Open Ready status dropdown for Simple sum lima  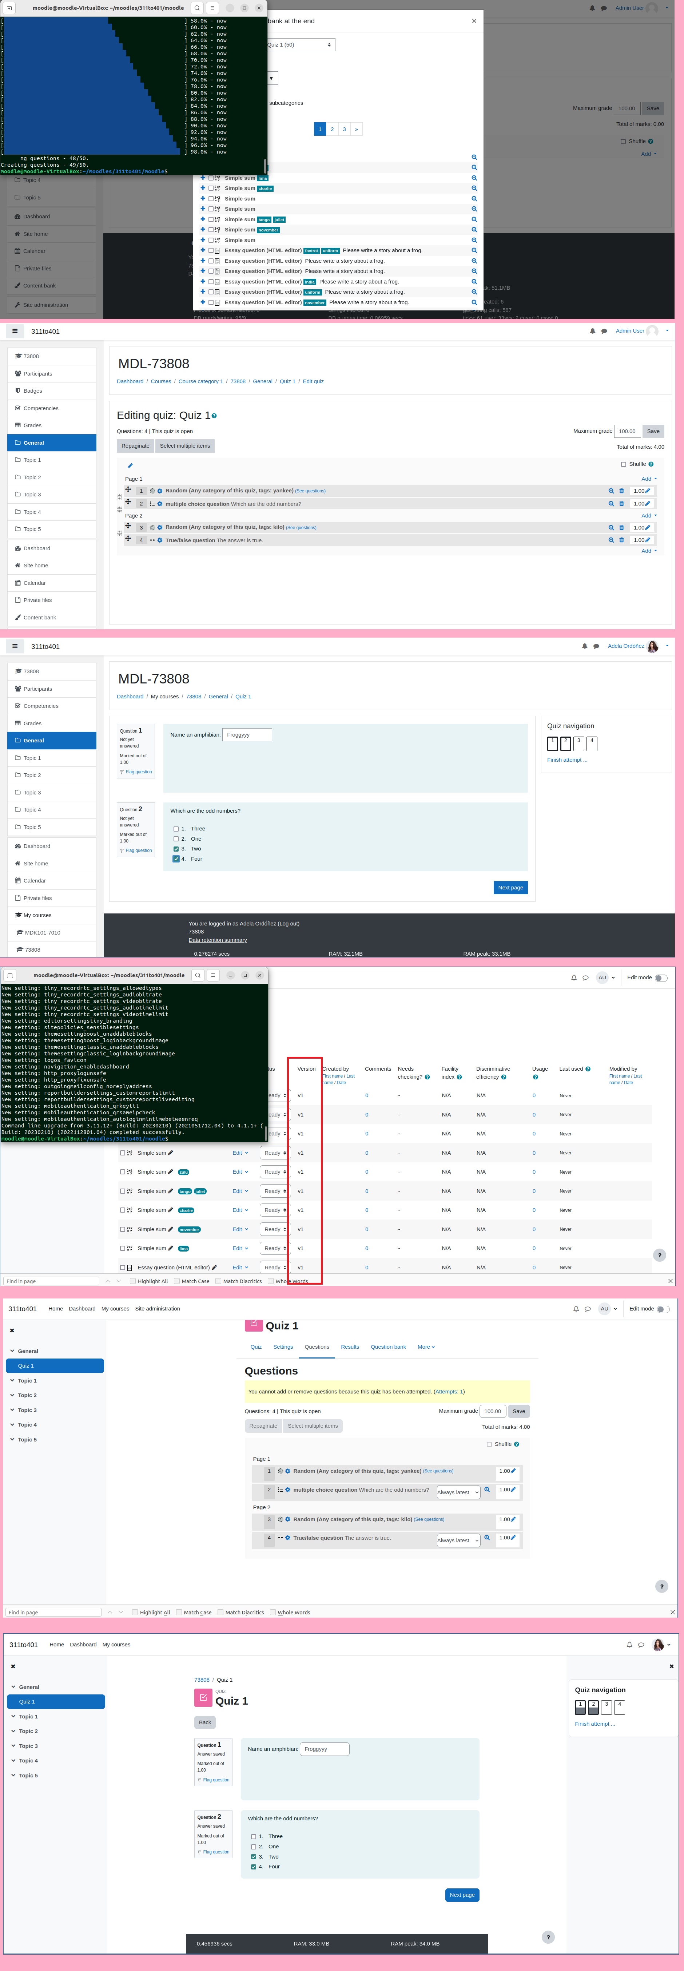[275, 1249]
